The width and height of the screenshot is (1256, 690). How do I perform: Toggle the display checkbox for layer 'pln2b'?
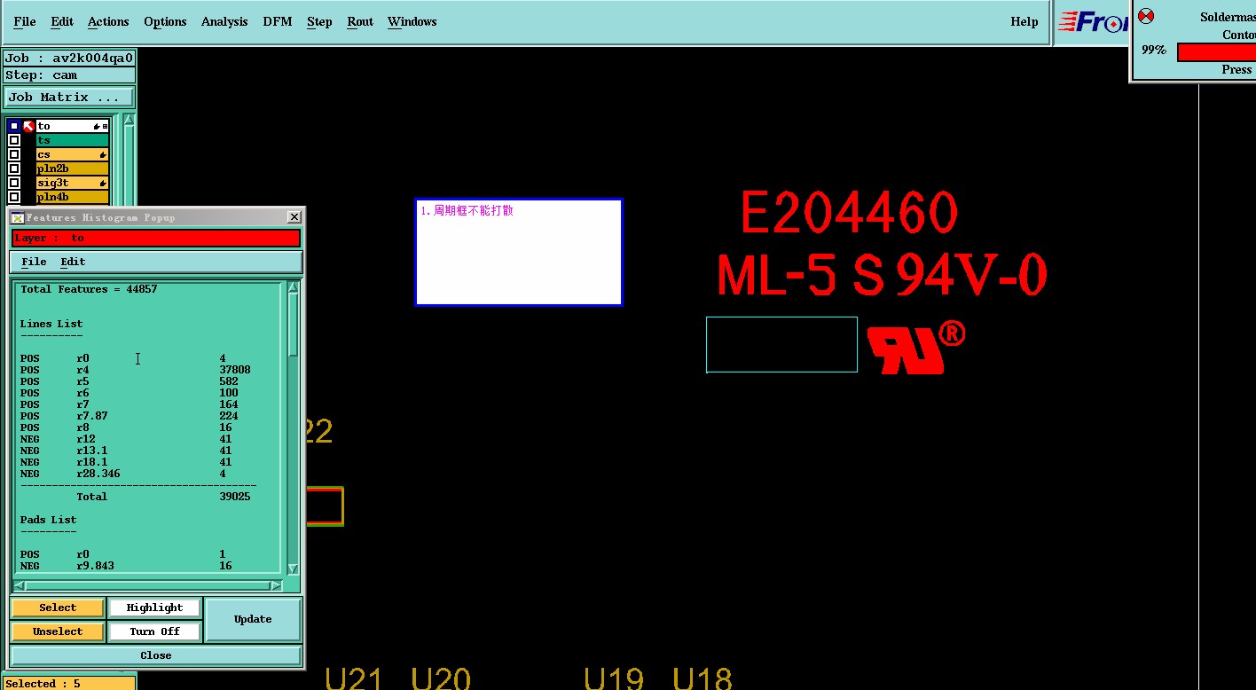[x=14, y=169]
